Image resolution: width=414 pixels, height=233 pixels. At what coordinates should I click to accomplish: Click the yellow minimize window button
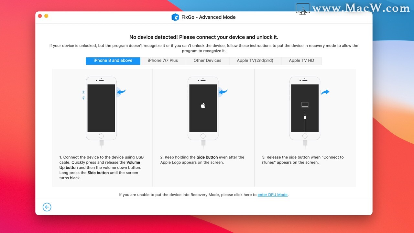click(46, 16)
